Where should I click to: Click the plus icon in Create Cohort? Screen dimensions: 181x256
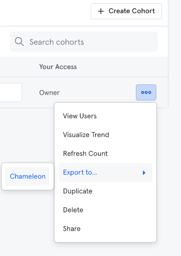point(101,11)
